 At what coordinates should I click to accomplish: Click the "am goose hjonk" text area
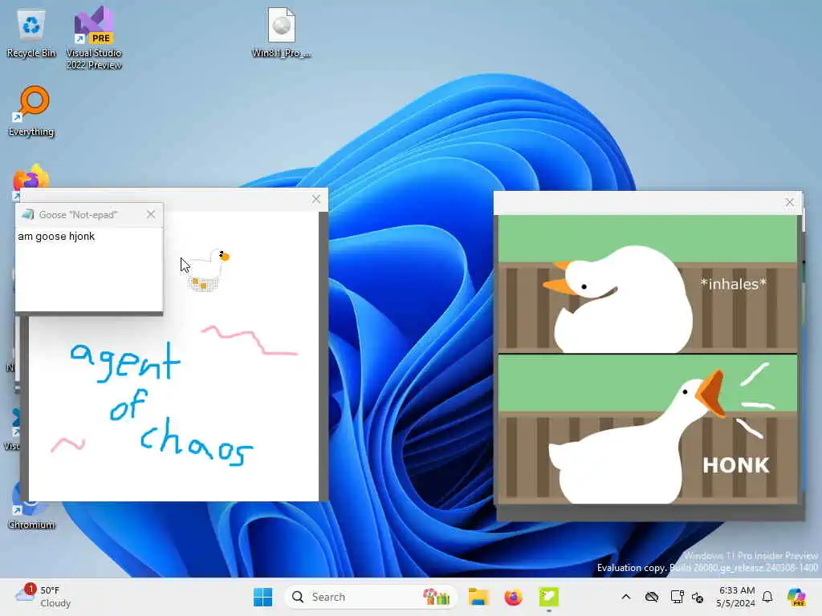88,269
